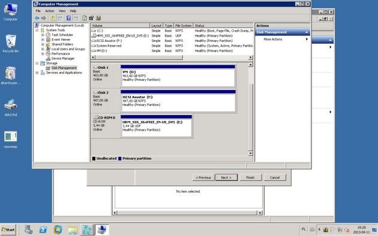
Task: Click Cancel in the wizard behind
Action: [275, 177]
